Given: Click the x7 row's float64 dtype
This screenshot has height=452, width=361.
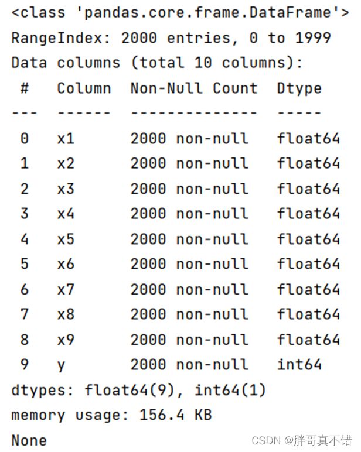Looking at the screenshot, I should (x=308, y=289).
